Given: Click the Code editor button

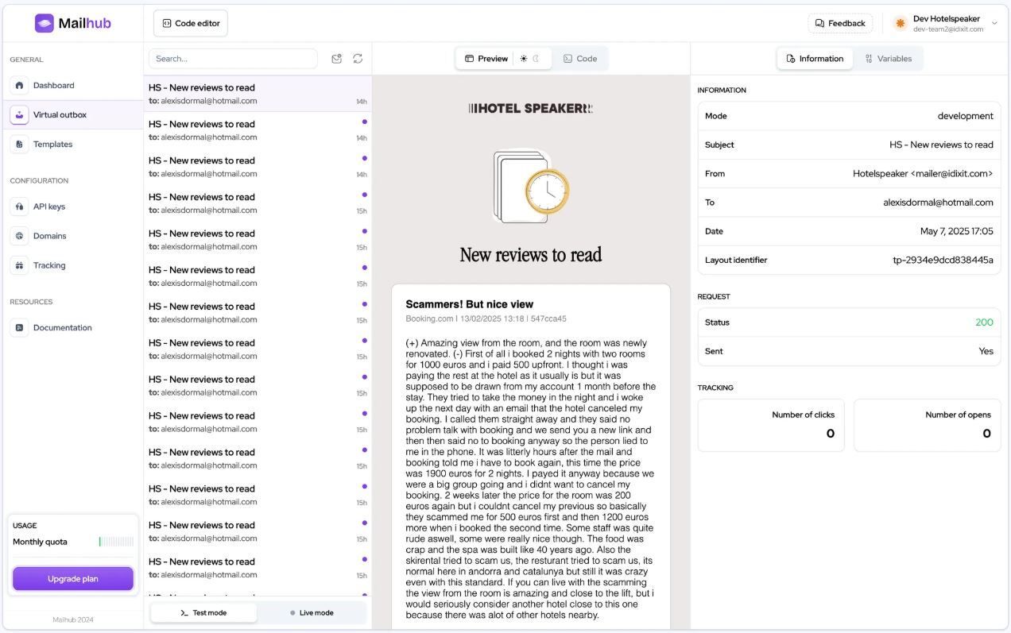Looking at the screenshot, I should (x=191, y=23).
